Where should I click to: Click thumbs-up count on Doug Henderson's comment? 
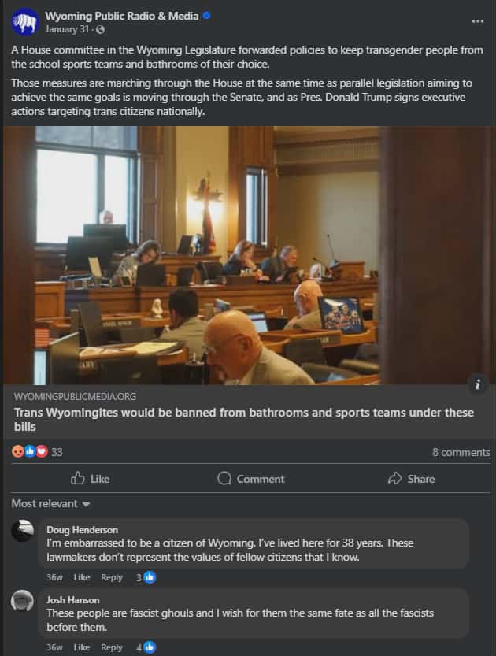[x=146, y=577]
